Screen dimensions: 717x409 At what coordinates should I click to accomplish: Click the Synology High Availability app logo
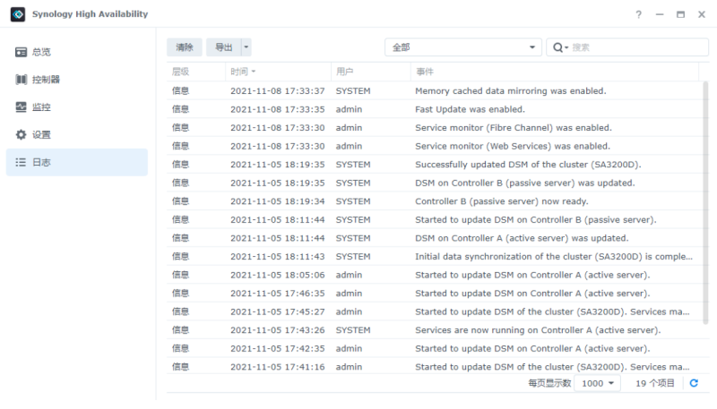pos(18,14)
